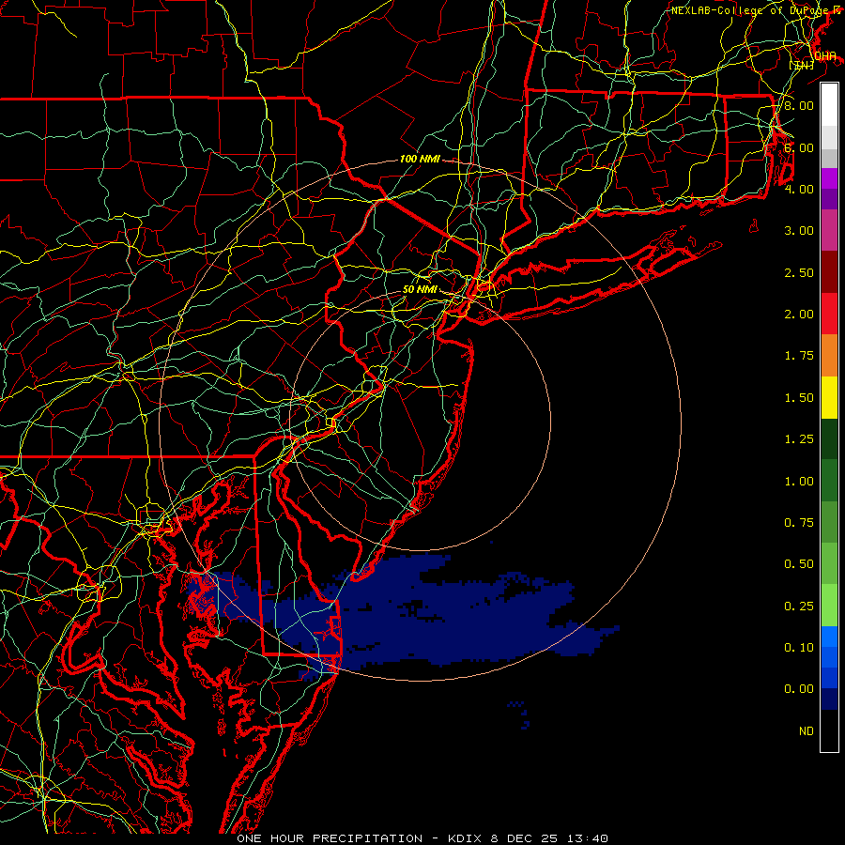Screen dimensions: 845x845
Task: Click the [IN] units label
Action: pos(801,65)
